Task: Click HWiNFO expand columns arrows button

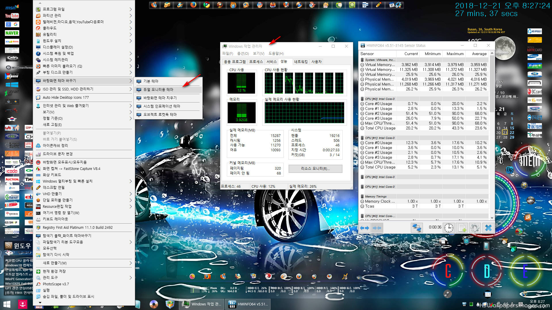Action: tap(365, 228)
